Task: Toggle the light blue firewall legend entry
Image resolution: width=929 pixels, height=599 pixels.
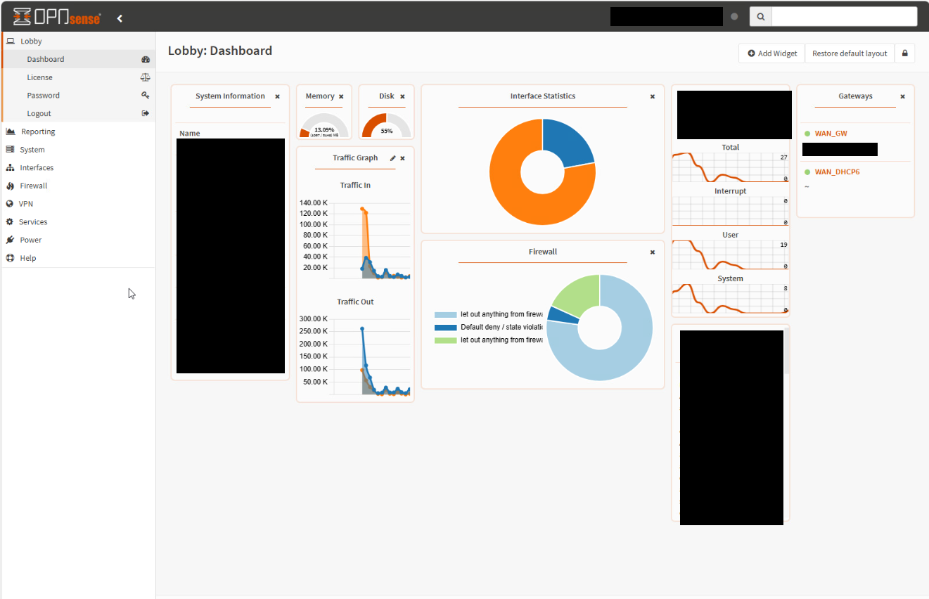Action: pyautogui.click(x=489, y=315)
